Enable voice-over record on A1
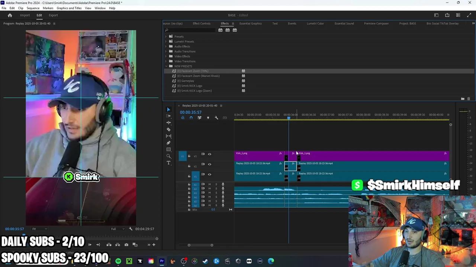The image size is (476, 267). coord(223,184)
